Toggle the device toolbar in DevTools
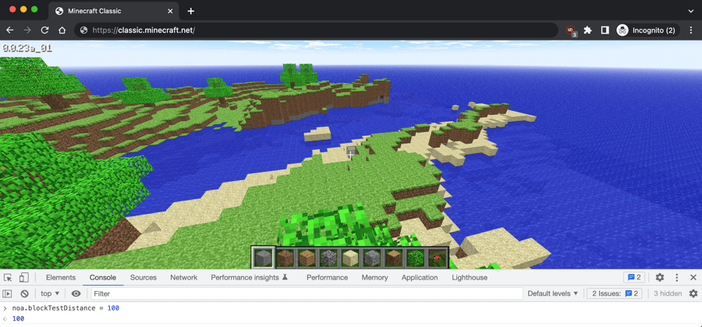 [x=24, y=278]
